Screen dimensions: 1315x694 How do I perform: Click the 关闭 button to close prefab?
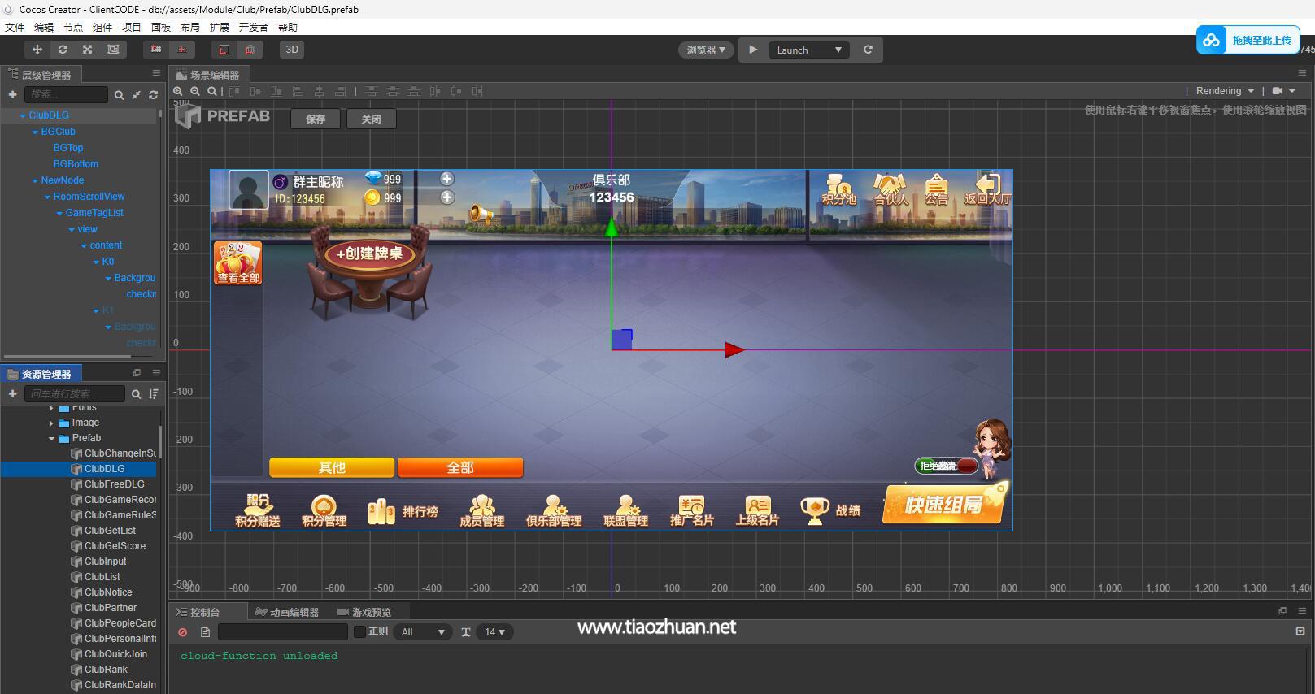(371, 119)
